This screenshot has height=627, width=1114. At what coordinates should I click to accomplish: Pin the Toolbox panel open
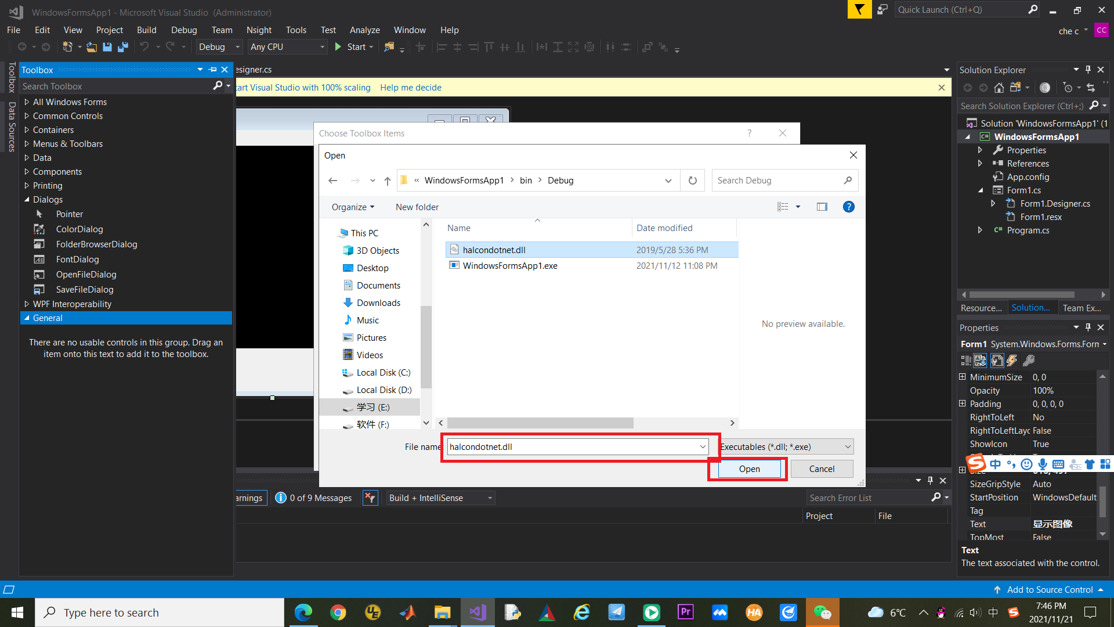pyautogui.click(x=212, y=69)
